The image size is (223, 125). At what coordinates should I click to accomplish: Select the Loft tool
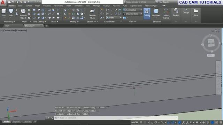[11, 13]
